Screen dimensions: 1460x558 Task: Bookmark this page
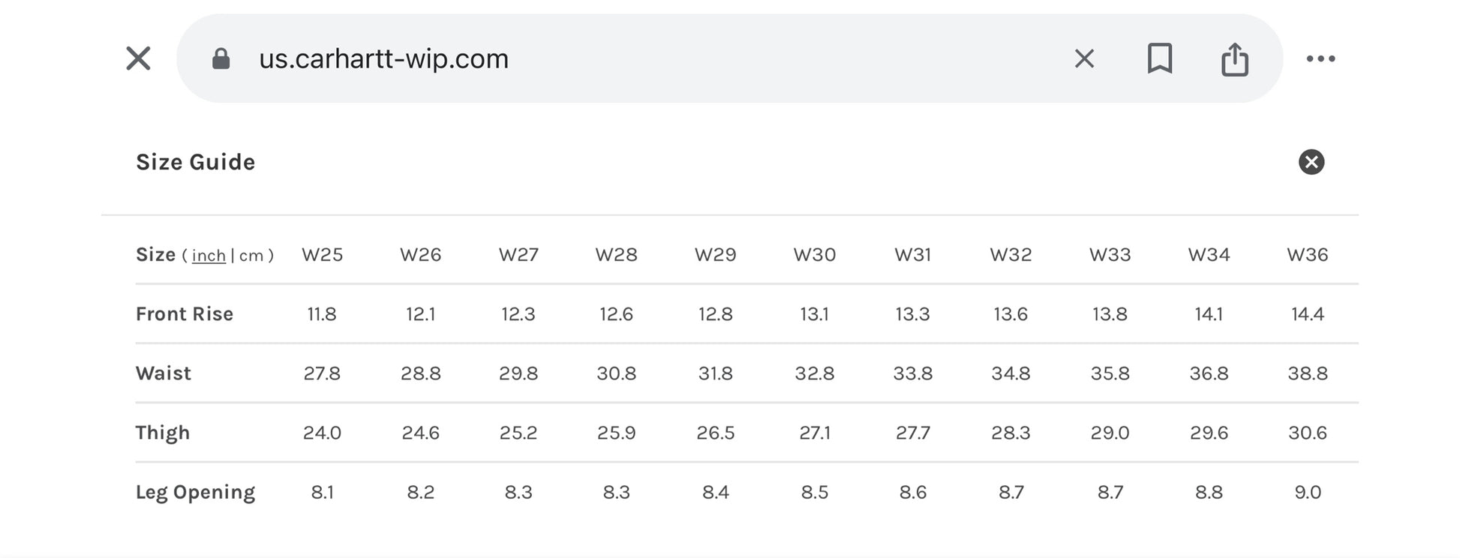click(x=1159, y=58)
